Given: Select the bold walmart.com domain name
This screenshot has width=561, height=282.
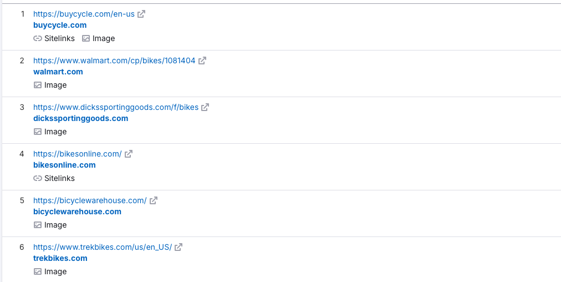Looking at the screenshot, I should (58, 72).
